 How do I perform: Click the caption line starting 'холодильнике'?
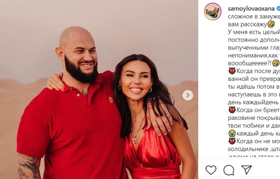[254, 149]
